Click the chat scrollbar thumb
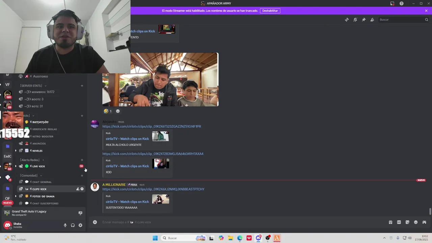This screenshot has width=432, height=243. 430,212
